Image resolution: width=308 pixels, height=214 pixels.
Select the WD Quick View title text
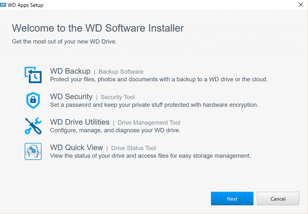[x=76, y=148]
